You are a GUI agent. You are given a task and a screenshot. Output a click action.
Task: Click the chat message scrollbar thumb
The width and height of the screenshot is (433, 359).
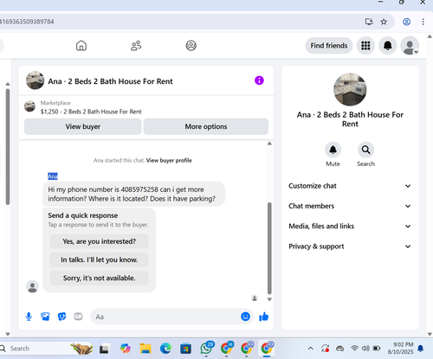click(269, 248)
